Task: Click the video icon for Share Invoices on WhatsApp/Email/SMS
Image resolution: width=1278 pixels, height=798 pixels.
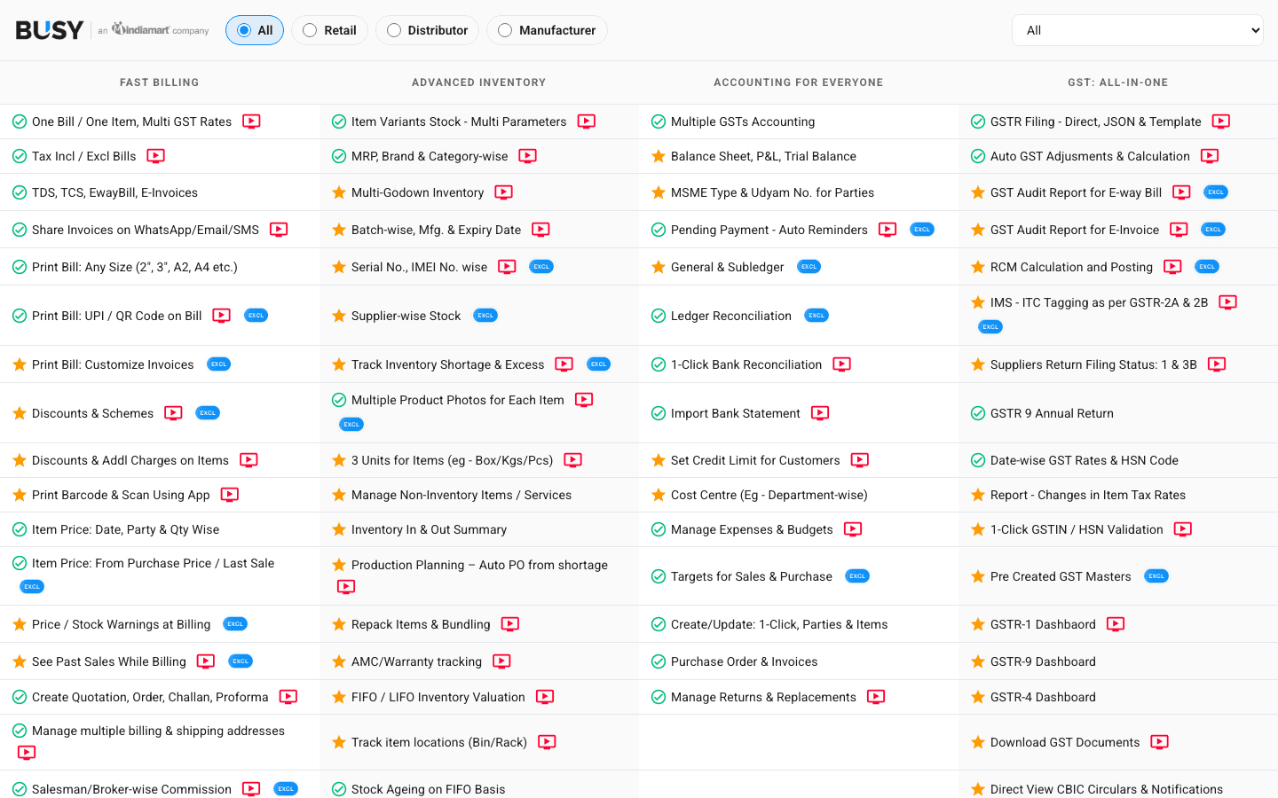Action: point(279,230)
